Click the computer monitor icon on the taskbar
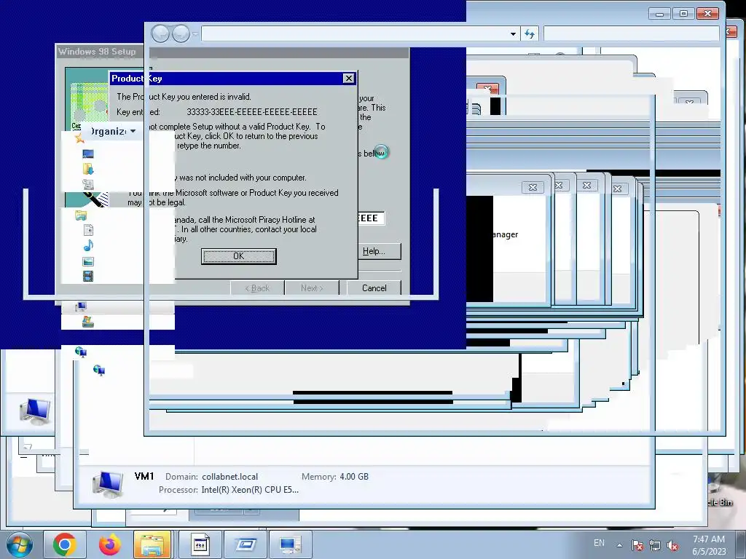Image resolution: width=746 pixels, height=559 pixels. pos(290,544)
